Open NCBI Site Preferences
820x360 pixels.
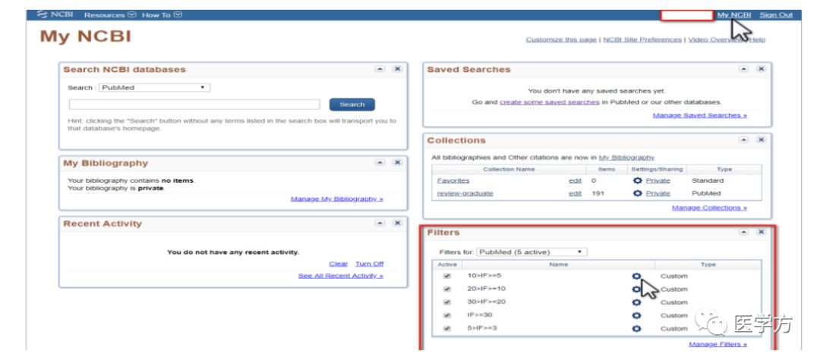[642, 39]
